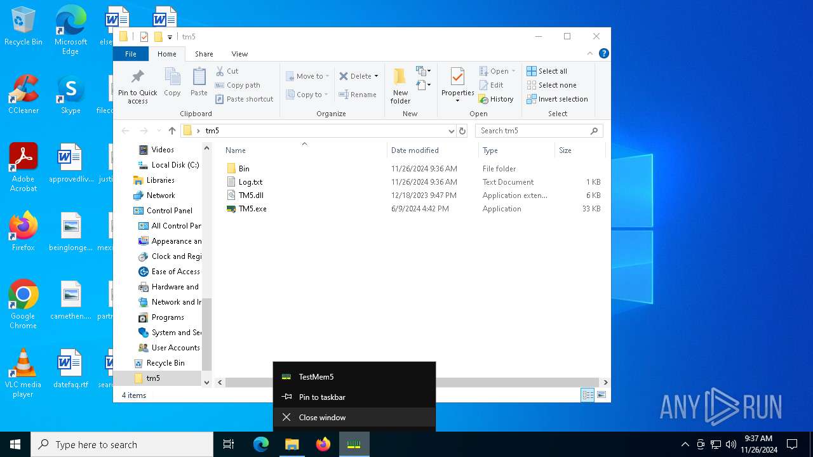Image resolution: width=813 pixels, height=457 pixels.
Task: Open Firefox from the taskbar
Action: 323,444
